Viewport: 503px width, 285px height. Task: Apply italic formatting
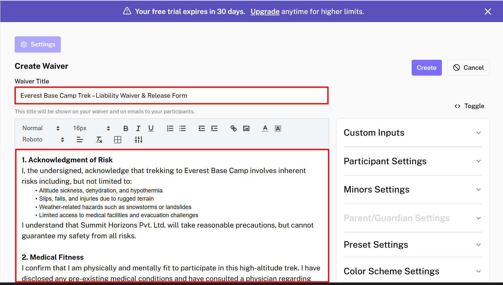(x=138, y=129)
